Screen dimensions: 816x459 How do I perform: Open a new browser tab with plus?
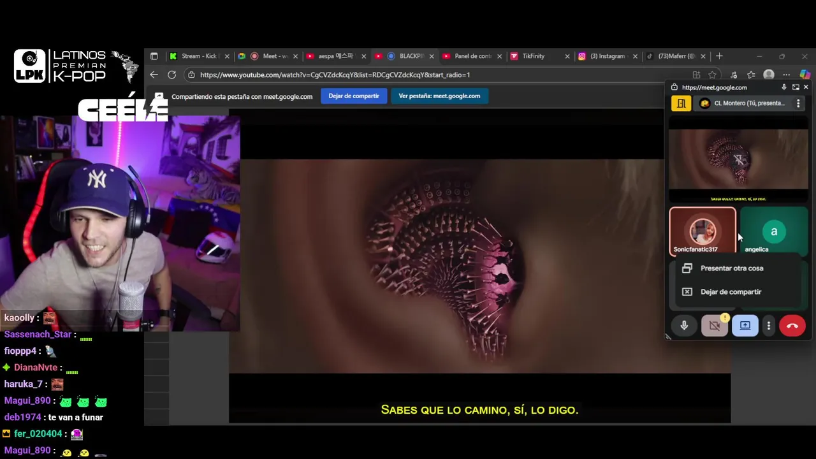(719, 56)
